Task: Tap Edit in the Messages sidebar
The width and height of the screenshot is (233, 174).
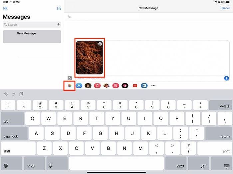Action: [x=5, y=8]
